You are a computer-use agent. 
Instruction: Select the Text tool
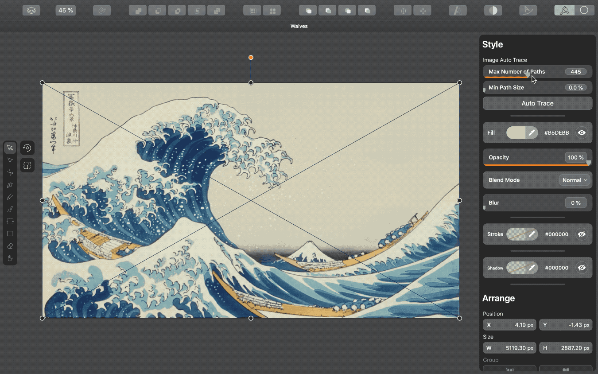[x=10, y=221]
